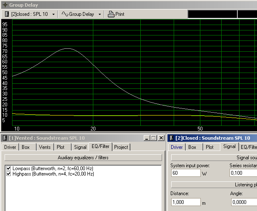This screenshot has height=211, width=257.
Task: Click the System input power field
Action: [185, 173]
